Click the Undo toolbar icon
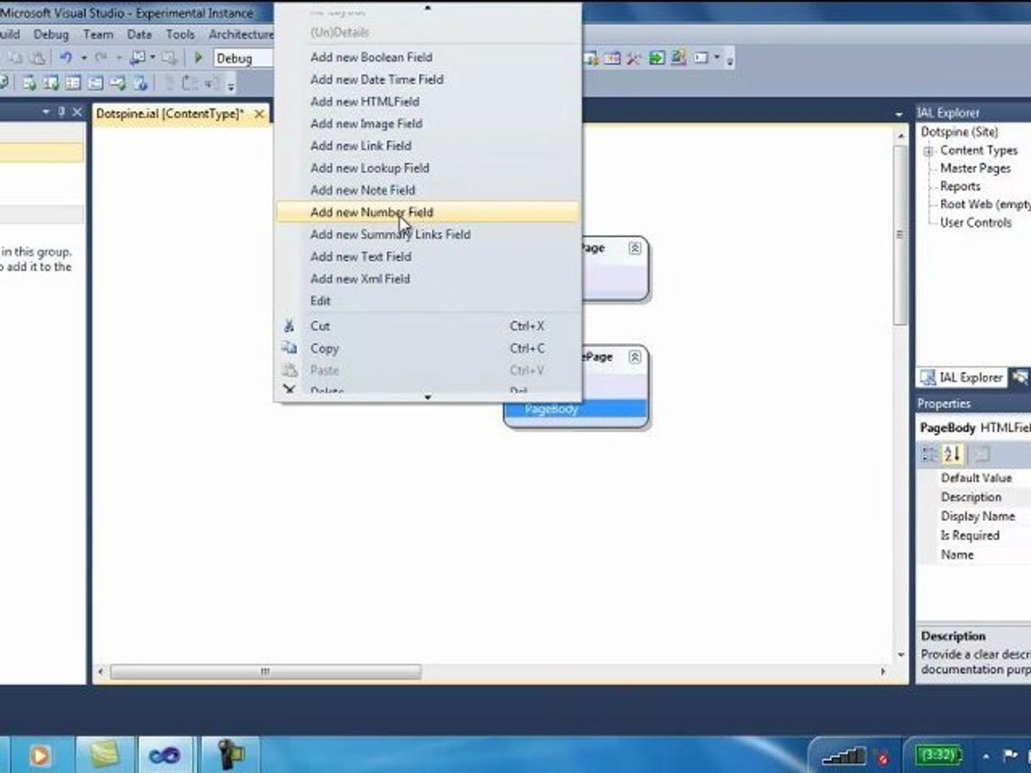This screenshot has height=773, width=1031. [x=65, y=58]
